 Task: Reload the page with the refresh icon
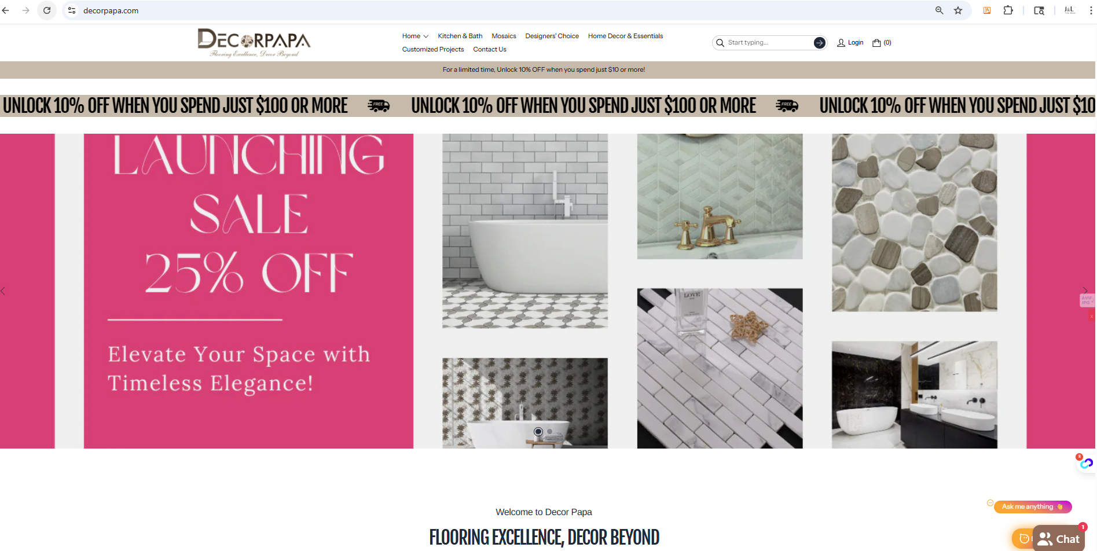pos(47,10)
